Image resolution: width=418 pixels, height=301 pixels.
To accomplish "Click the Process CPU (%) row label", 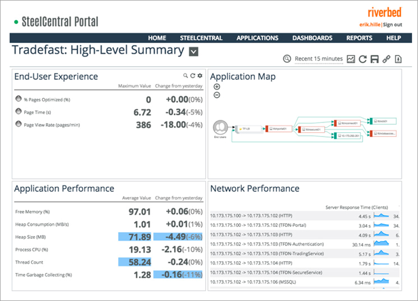I will pos(32,250).
